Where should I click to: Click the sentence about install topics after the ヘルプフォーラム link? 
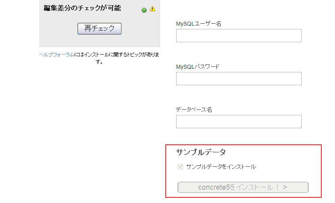pyautogui.click(x=117, y=58)
